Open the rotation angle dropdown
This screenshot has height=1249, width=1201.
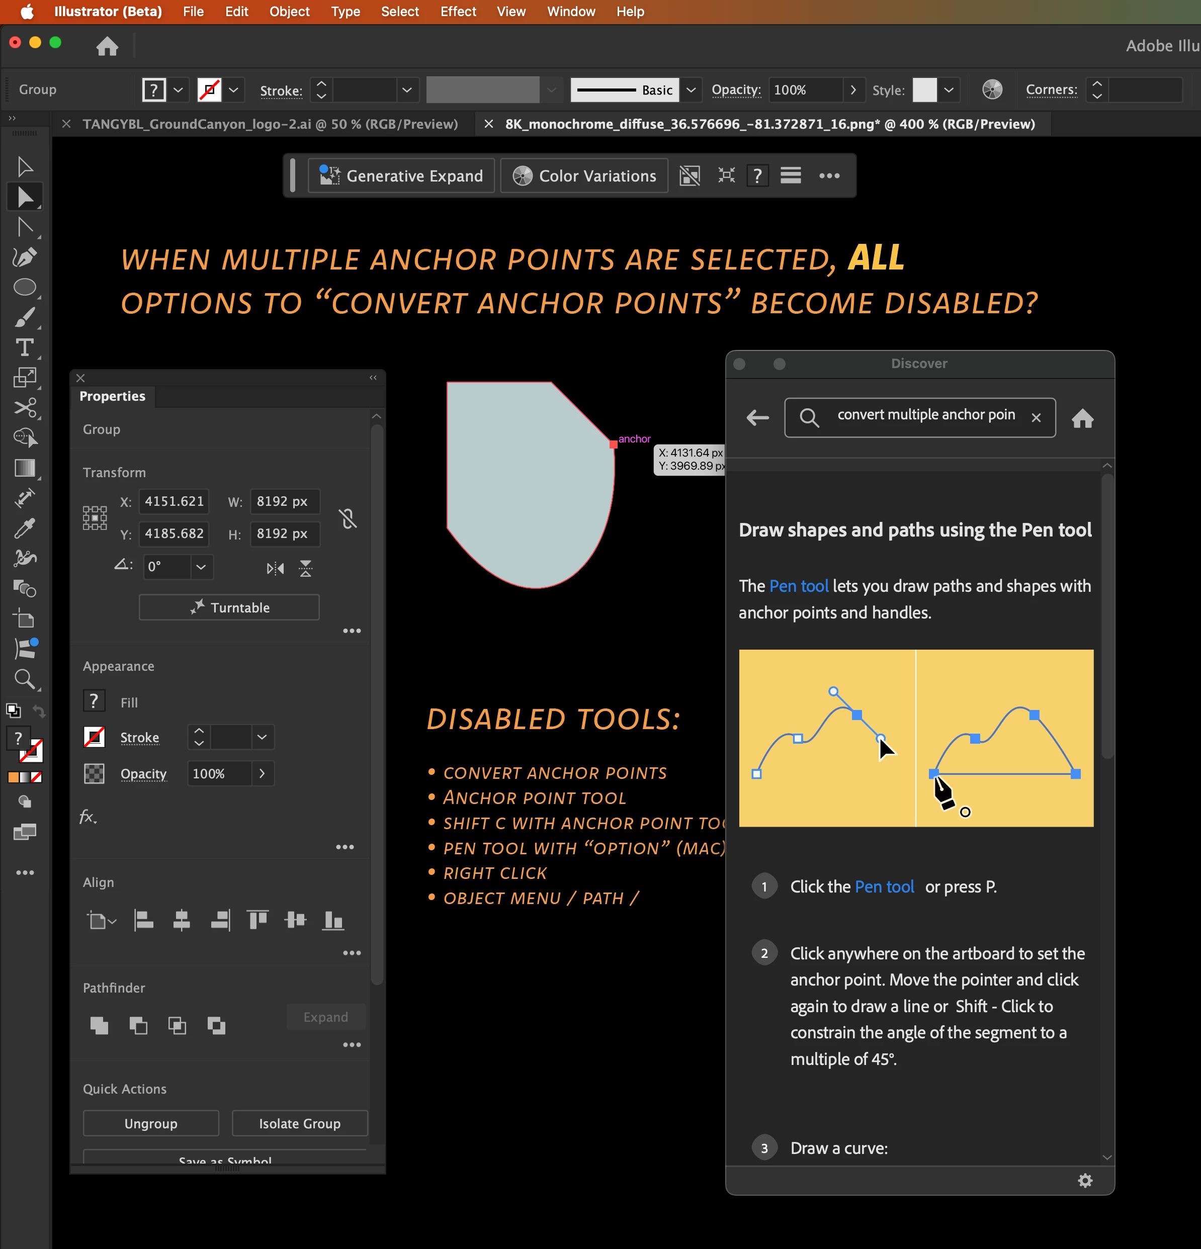[x=201, y=567]
